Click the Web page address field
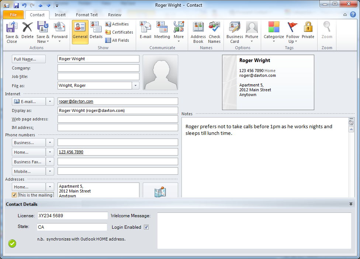This screenshot has width=360, height=259. [x=118, y=119]
